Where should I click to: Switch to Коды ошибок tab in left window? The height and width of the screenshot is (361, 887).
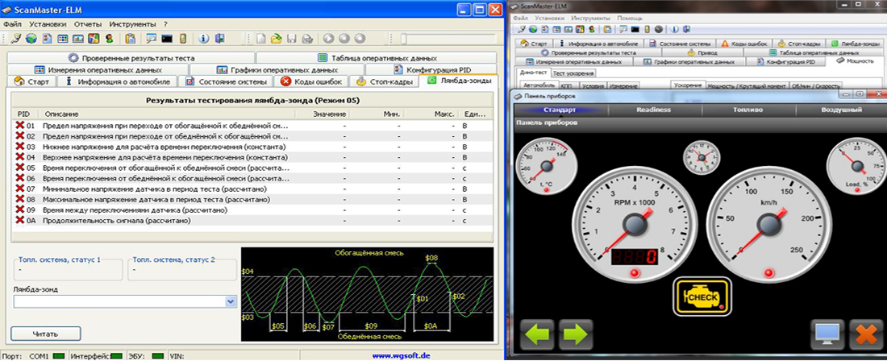311,81
